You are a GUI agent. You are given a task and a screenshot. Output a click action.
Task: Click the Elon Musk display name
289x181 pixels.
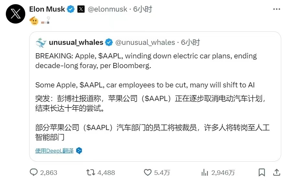[47, 9]
